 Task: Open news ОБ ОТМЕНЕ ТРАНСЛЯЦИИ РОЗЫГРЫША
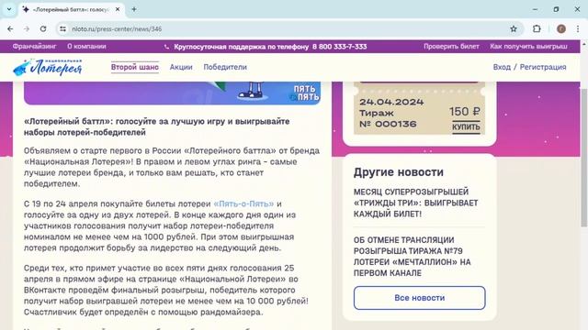pyautogui.click(x=412, y=257)
